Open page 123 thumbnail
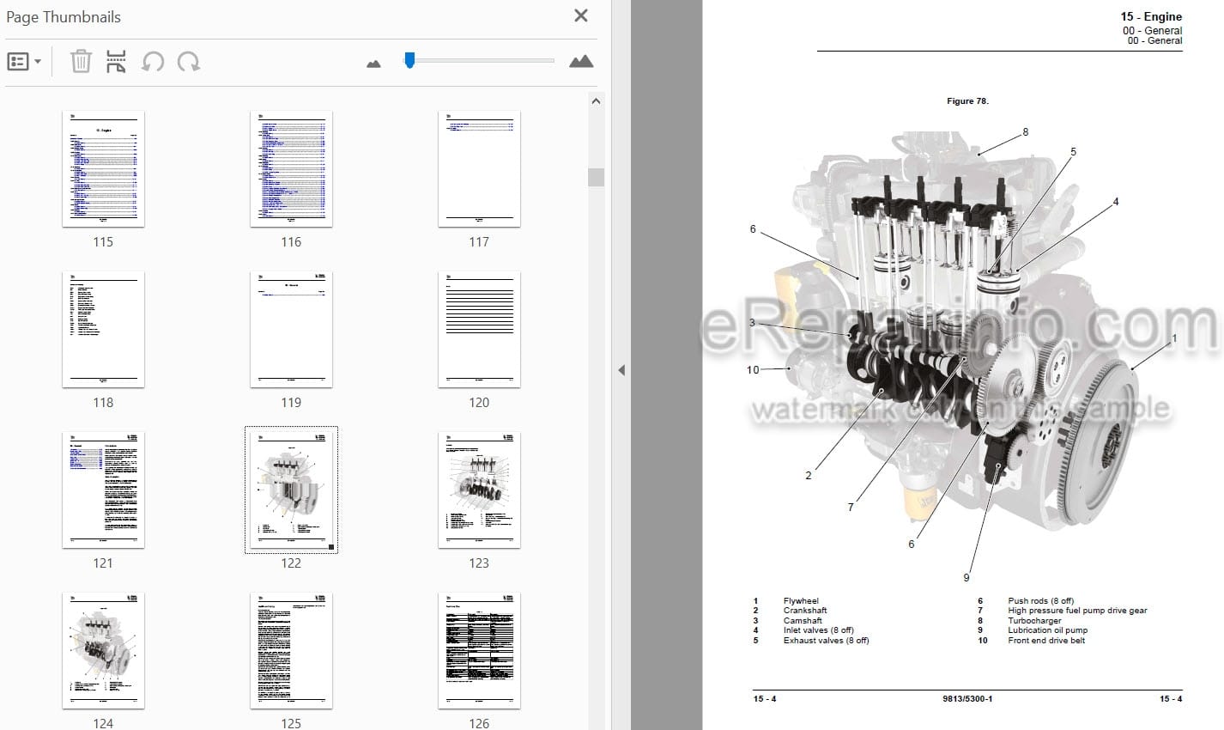The image size is (1224, 730). 479,490
